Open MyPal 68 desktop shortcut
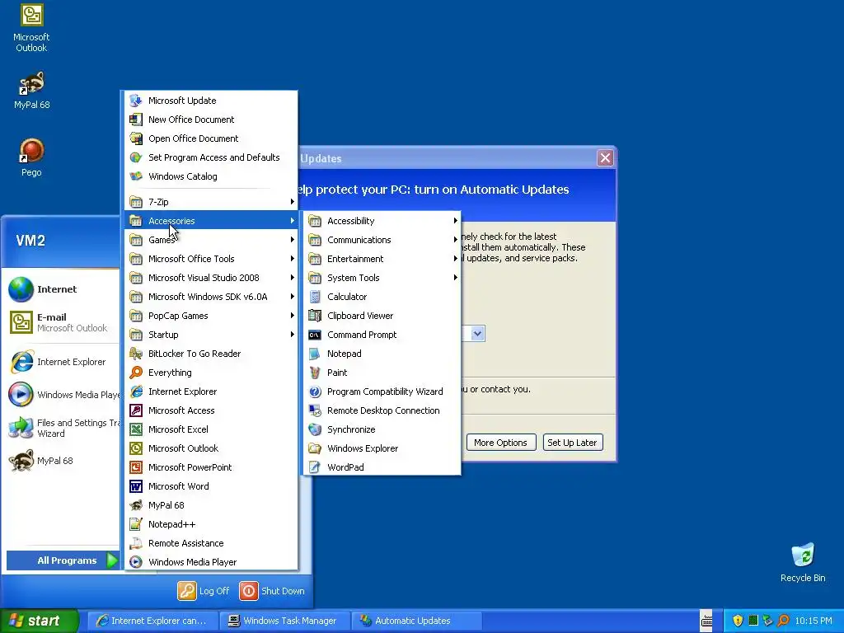This screenshot has width=844, height=633. pos(31,91)
